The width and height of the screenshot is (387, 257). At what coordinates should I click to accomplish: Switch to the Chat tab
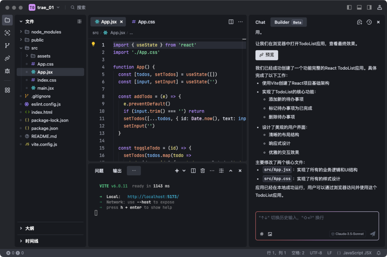pyautogui.click(x=260, y=22)
